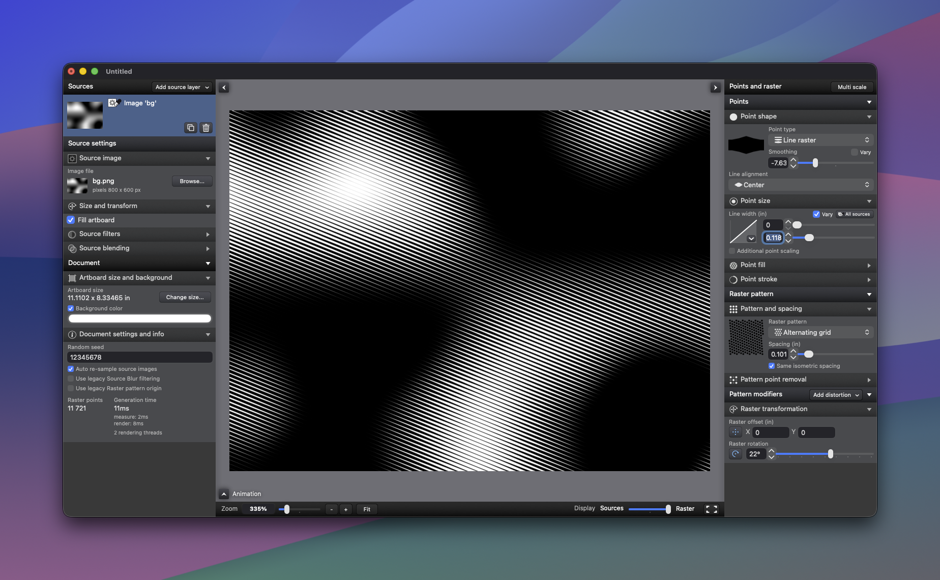Open the Point type Line raster dropdown

[x=821, y=140]
